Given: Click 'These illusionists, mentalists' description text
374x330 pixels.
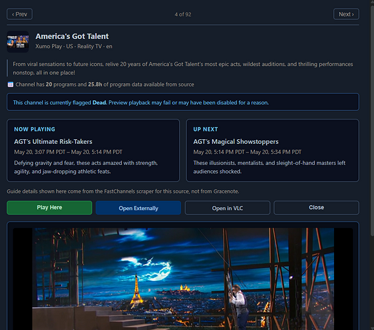Looking at the screenshot, I should pos(269,167).
